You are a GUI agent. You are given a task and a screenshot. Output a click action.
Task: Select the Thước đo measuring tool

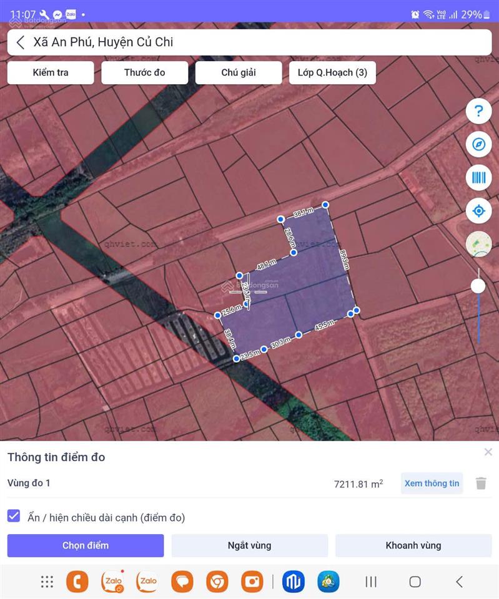(x=145, y=72)
